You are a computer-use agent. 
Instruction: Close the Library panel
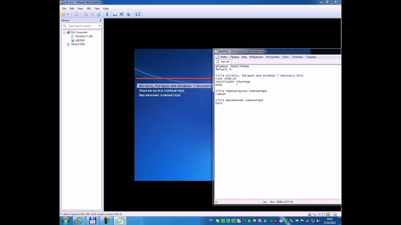point(100,20)
